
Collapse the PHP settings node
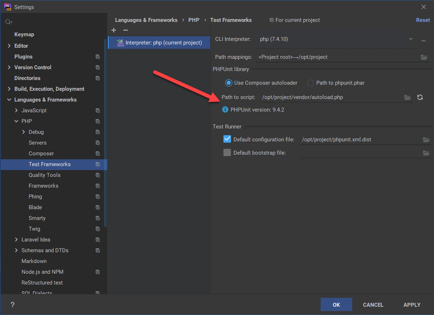16,121
